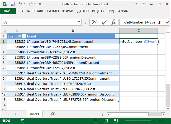Select column B header
This screenshot has width=171, height=124.
click(x=73, y=31)
